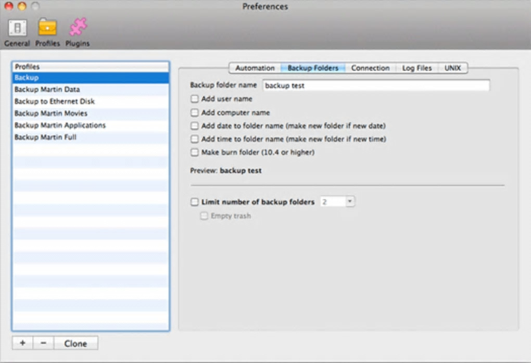Tick Add date to folder name
The image size is (531, 363).
[194, 126]
